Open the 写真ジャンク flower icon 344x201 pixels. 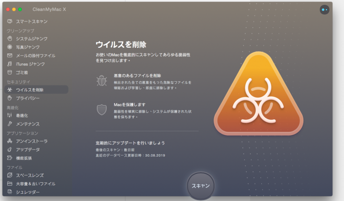10,47
